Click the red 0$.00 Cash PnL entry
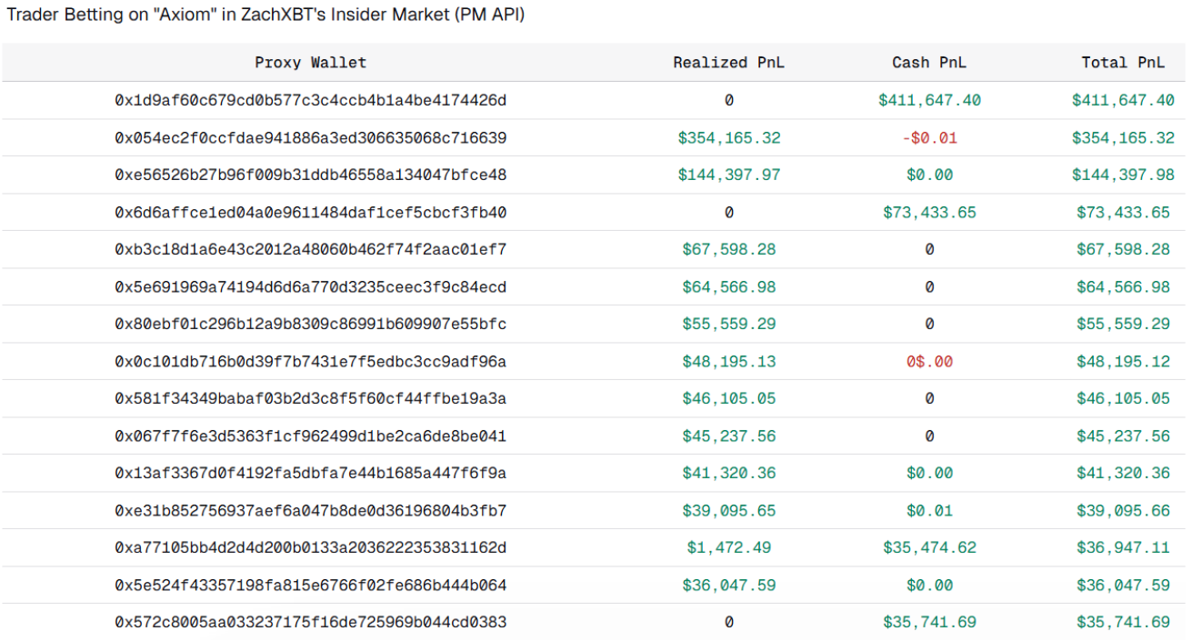The image size is (1192, 641). (x=928, y=361)
